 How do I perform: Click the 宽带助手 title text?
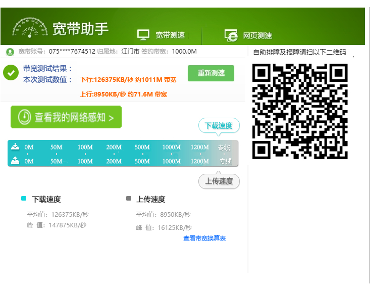pyautogui.click(x=80, y=29)
